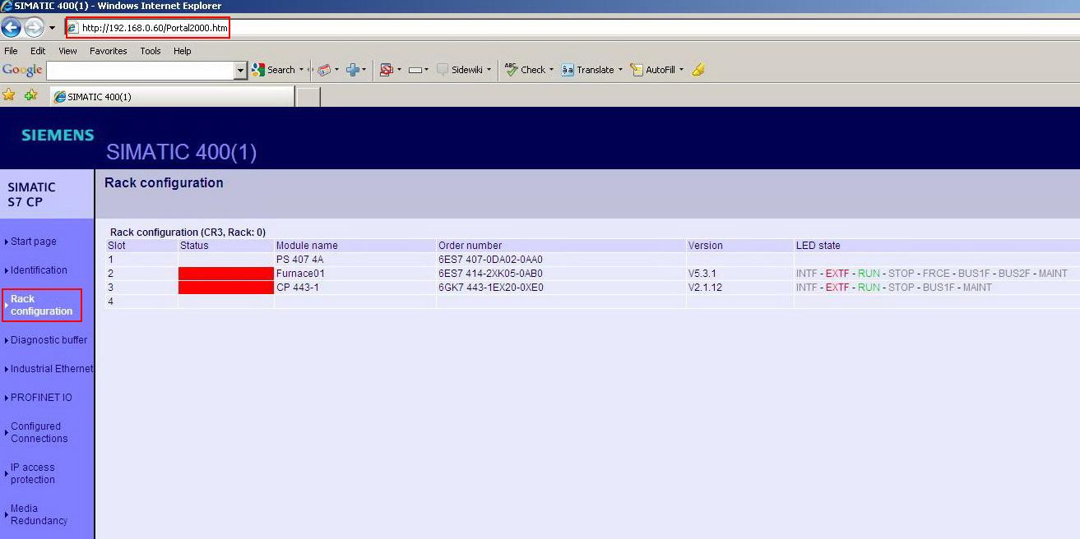Click the rectangular toolbar button icon
This screenshot has height=539, width=1080.
point(415,70)
